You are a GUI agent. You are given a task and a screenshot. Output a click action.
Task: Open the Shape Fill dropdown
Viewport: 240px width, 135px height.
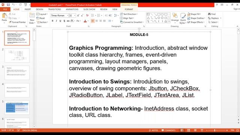coord(194,14)
